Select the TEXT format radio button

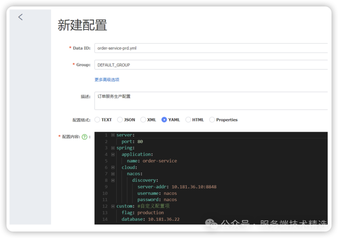97,120
